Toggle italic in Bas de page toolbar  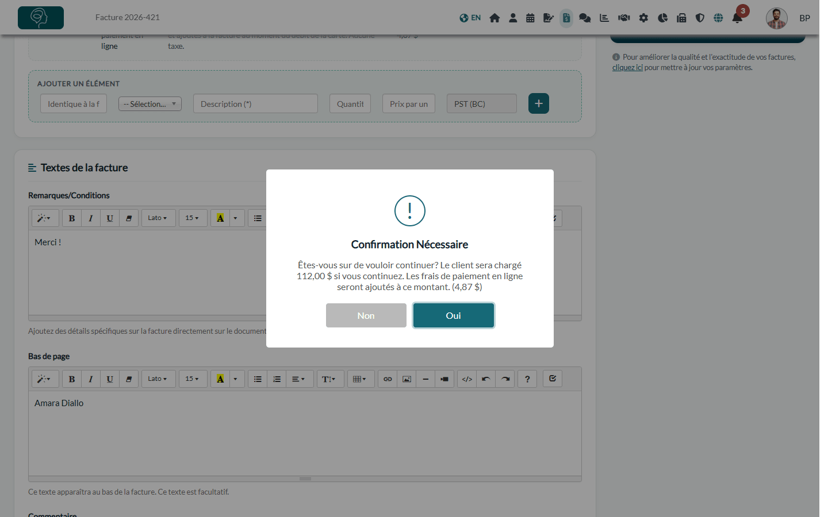coord(91,379)
